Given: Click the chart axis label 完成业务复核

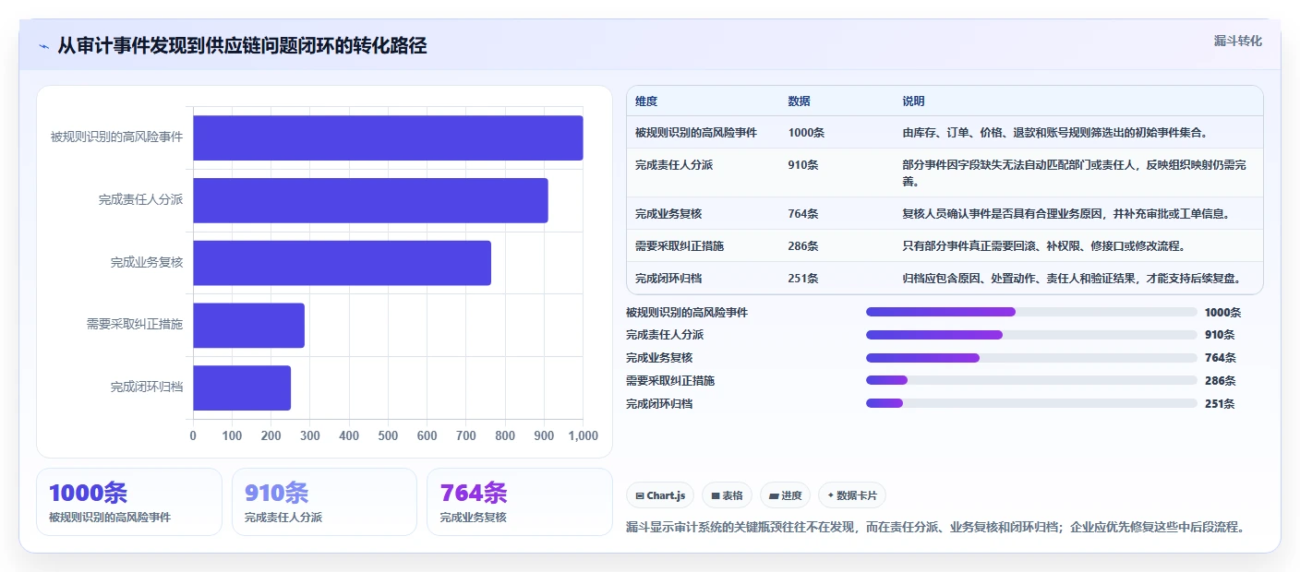Looking at the screenshot, I should pyautogui.click(x=147, y=263).
